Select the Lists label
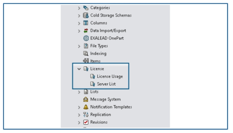Viewport: 233px width, 133px height. pyautogui.click(x=94, y=91)
